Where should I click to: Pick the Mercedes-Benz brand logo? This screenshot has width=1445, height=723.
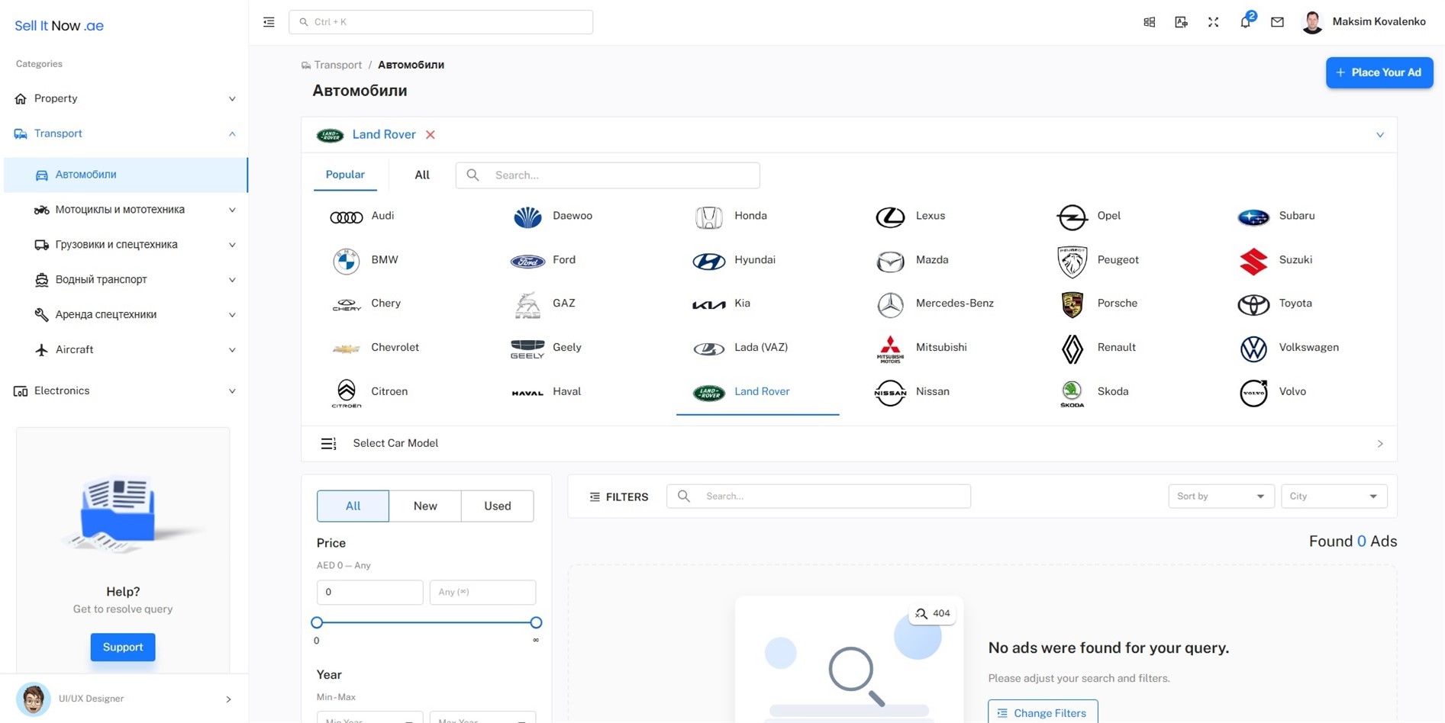tap(889, 304)
